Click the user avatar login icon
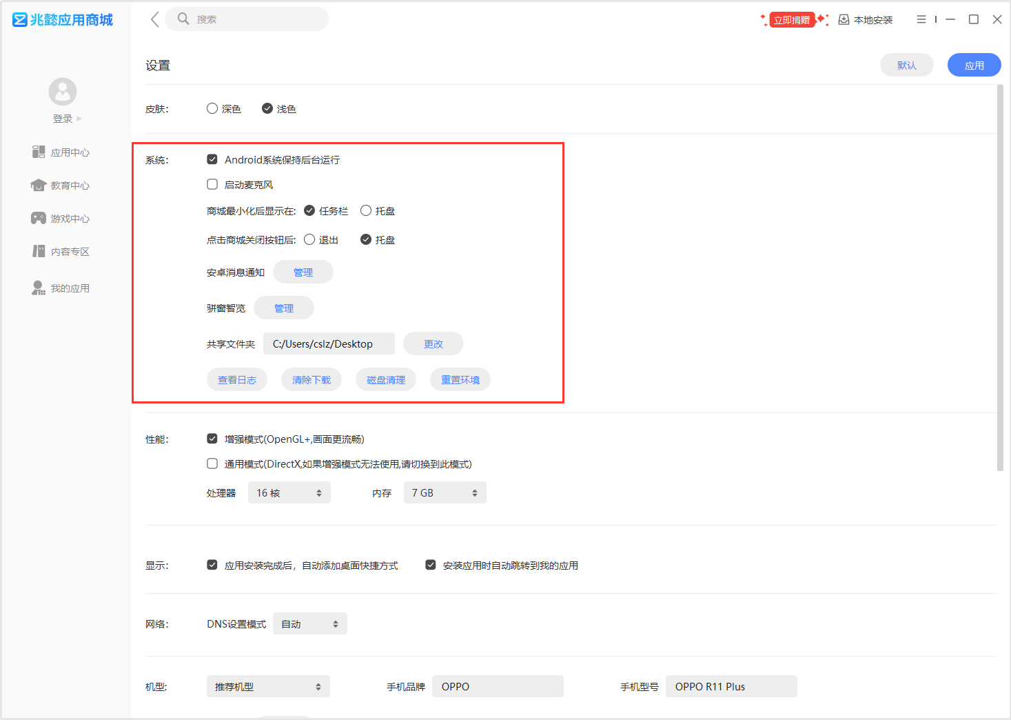Image resolution: width=1011 pixels, height=720 pixels. (x=63, y=92)
